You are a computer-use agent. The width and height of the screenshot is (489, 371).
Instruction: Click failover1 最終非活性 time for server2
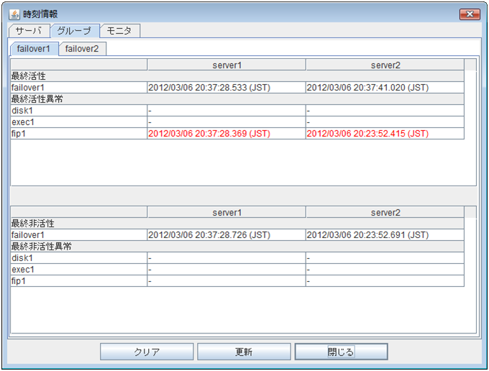(x=367, y=235)
